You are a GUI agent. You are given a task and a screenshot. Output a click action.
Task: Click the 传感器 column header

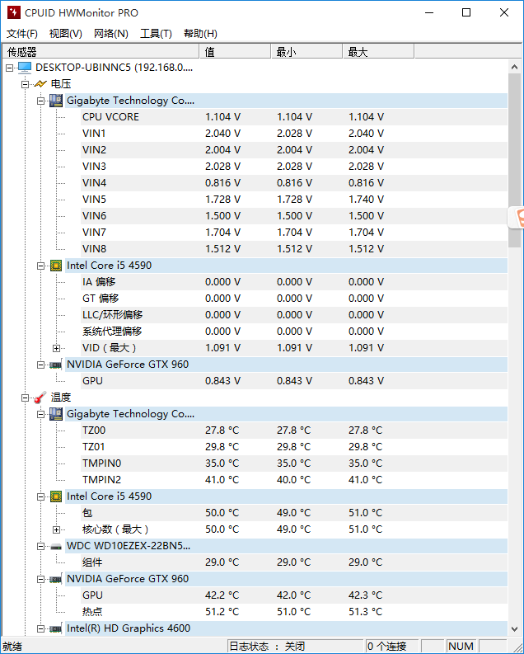(101, 52)
